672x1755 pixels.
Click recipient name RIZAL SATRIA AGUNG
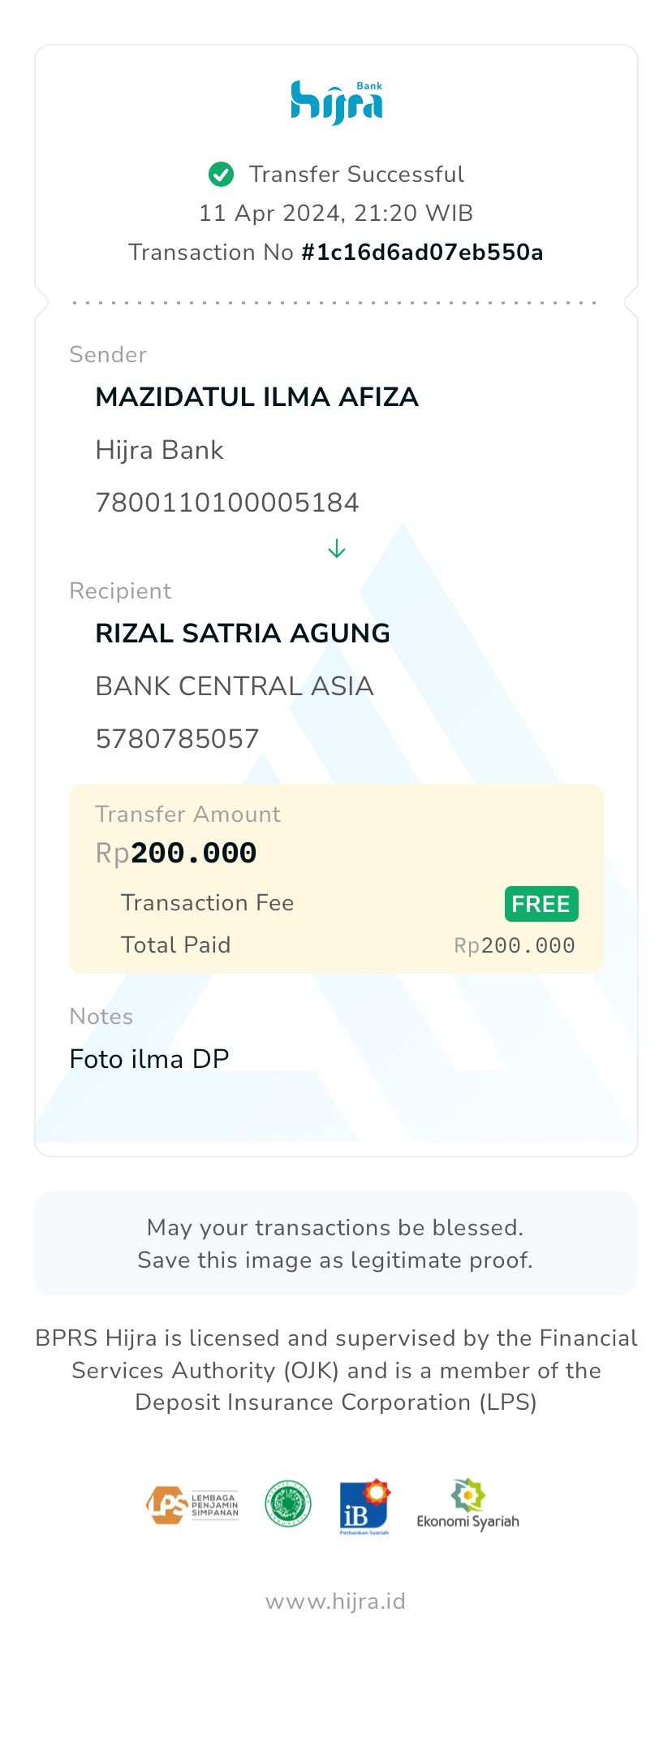pos(243,633)
